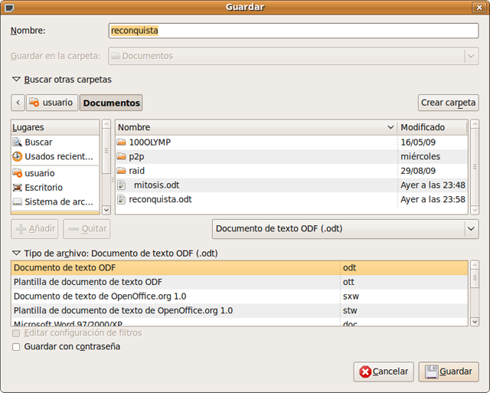Click the Sistema de archivos drive icon
This screenshot has width=490, height=393.
18,202
